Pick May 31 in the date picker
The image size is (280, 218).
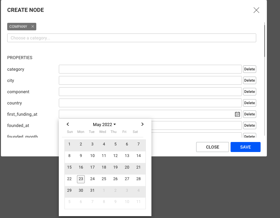pos(92,190)
